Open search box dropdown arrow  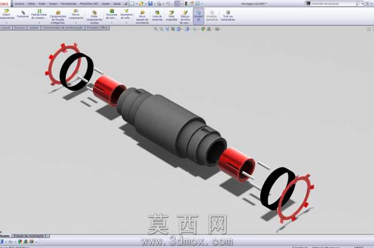coord(362,4)
